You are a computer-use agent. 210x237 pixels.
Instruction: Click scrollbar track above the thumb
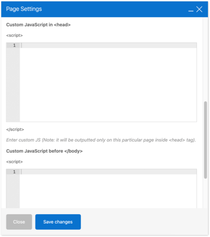click(205, 59)
